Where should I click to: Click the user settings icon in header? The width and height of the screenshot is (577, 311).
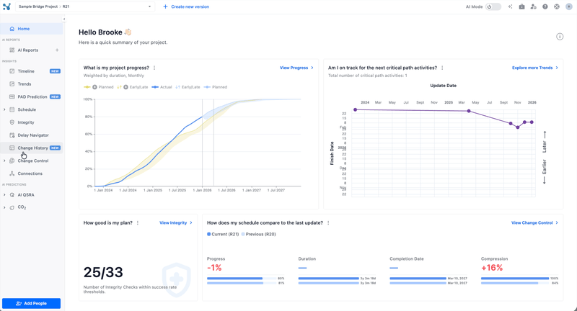coord(533,6)
